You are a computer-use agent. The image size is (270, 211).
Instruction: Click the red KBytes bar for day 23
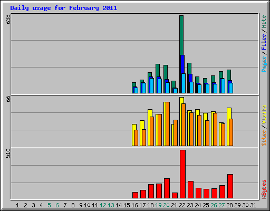tap(190, 190)
